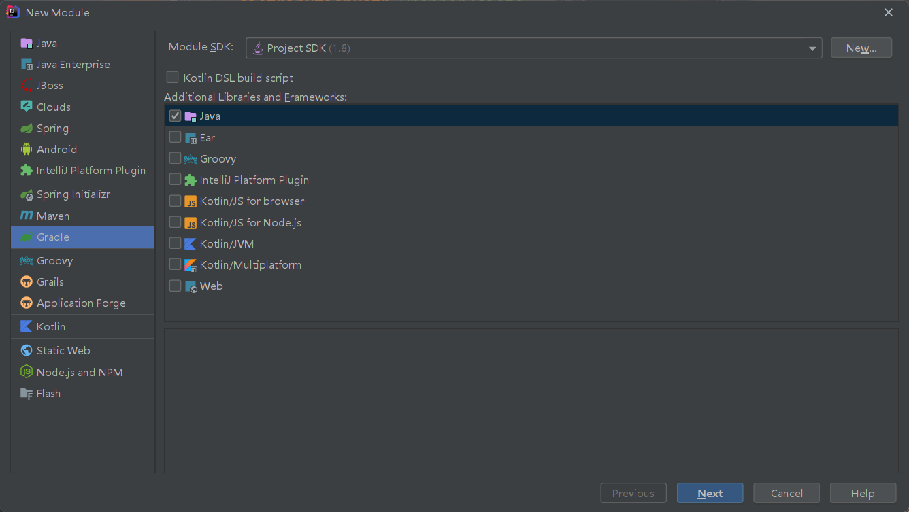Click the Next button
Screen dimensions: 909x512
[710, 494]
